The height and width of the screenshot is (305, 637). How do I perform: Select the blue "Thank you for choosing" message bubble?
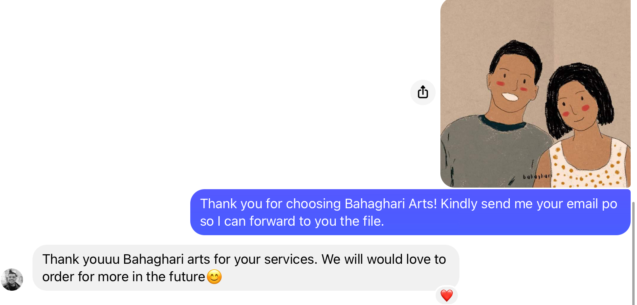410,212
